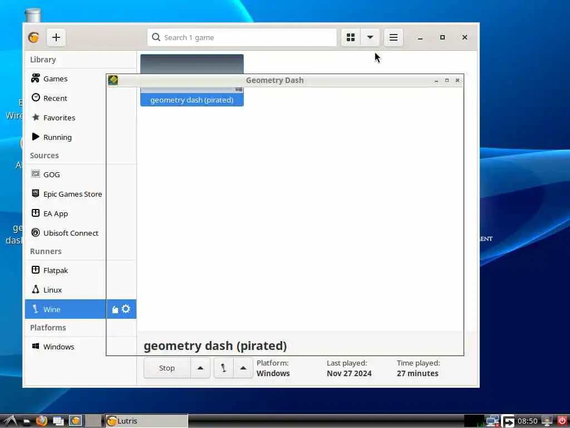Viewport: 570px width, 428px height.
Task: Select geometry dash (pirated) game tile
Action: tap(192, 80)
